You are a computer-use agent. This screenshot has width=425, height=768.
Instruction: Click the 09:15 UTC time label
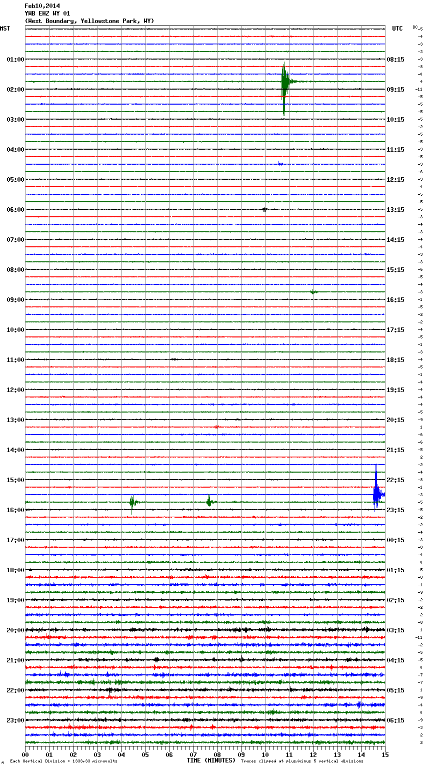click(x=395, y=90)
